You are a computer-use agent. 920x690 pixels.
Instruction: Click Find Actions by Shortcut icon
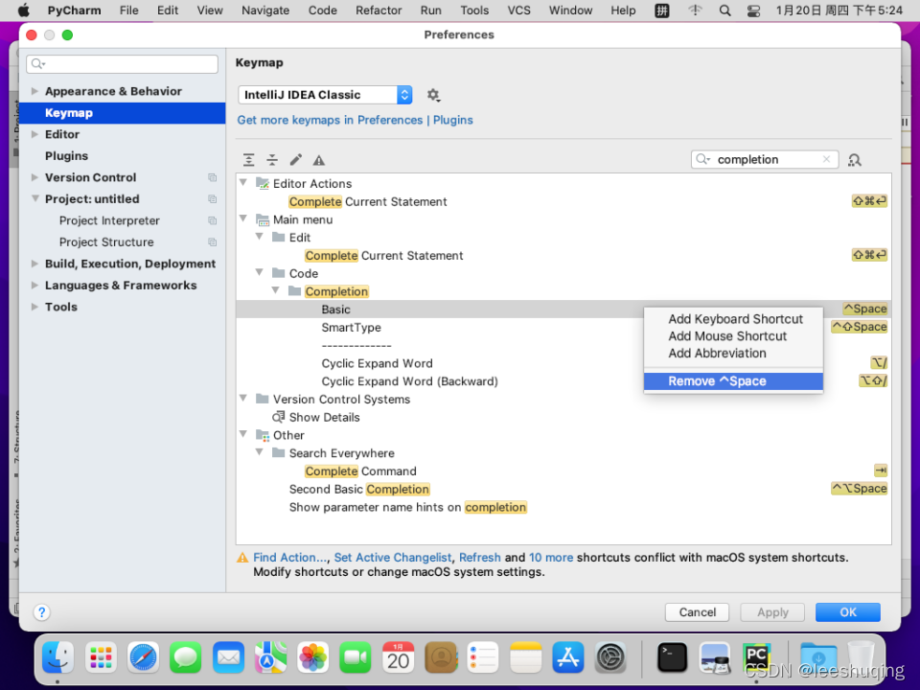coord(854,160)
